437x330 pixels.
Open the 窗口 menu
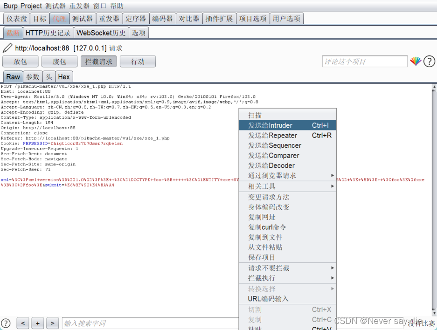point(100,6)
